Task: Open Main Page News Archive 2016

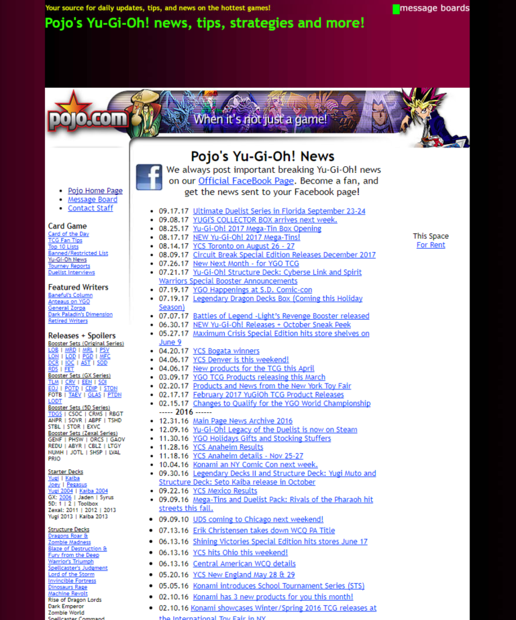Action: (x=243, y=421)
